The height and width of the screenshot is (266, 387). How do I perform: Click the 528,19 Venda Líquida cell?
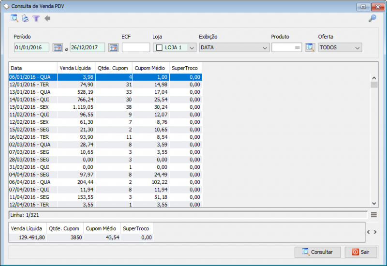(76, 92)
